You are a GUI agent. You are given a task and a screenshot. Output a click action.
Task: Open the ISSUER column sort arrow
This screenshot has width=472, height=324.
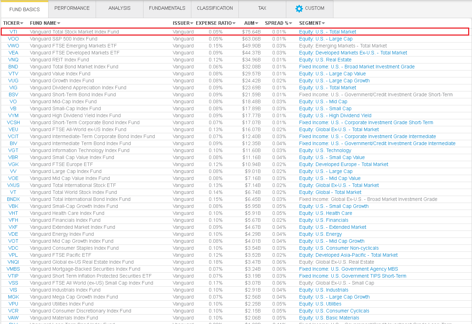tap(192, 23)
